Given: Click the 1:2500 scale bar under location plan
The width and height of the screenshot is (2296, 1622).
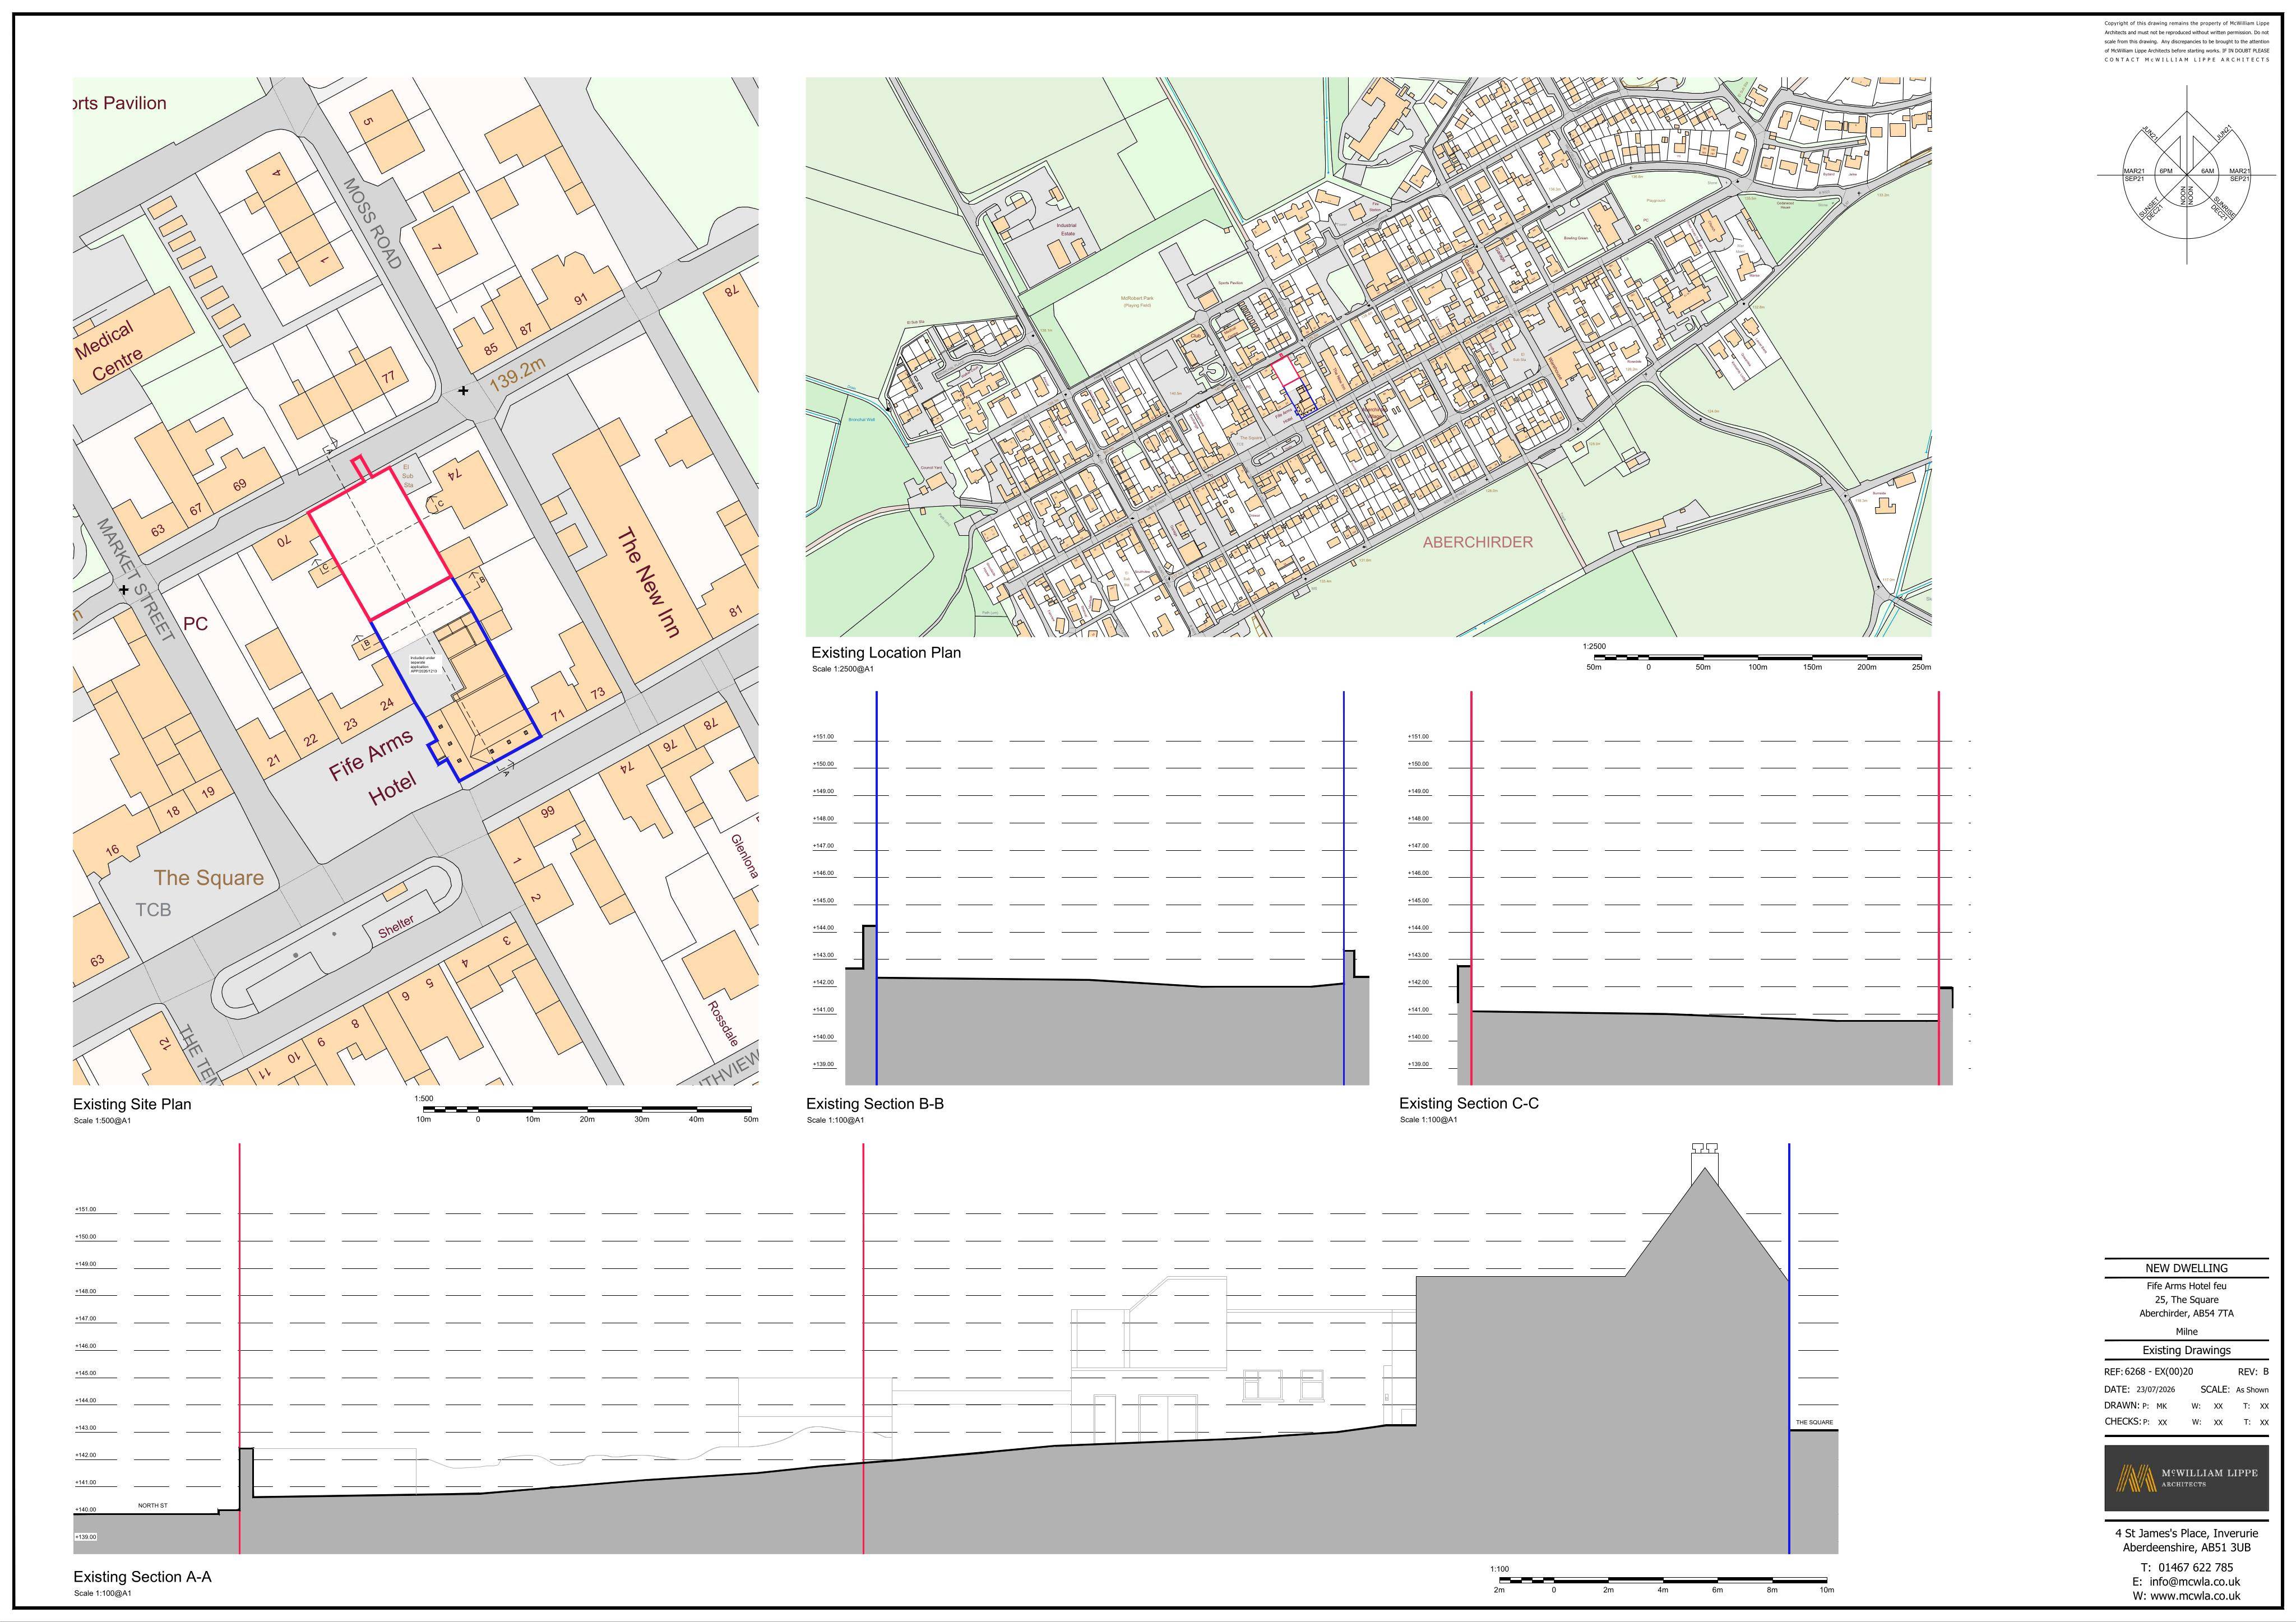Looking at the screenshot, I should [x=1757, y=658].
